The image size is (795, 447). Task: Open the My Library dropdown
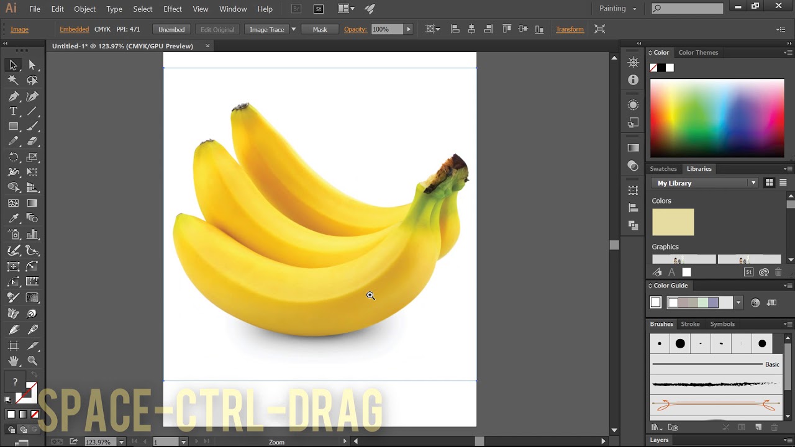[706, 183]
